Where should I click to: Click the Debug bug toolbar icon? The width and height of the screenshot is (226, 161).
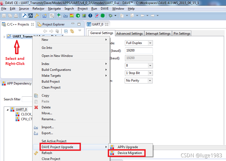110,16
